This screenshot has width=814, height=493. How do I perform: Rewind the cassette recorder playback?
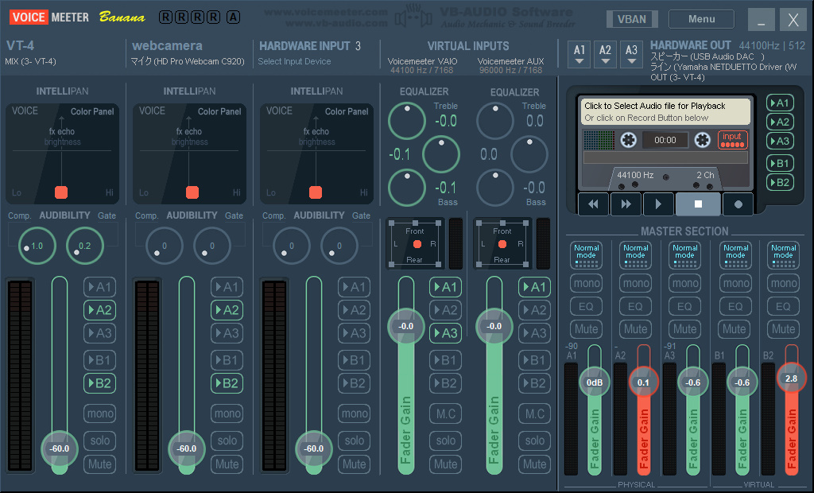(x=593, y=204)
